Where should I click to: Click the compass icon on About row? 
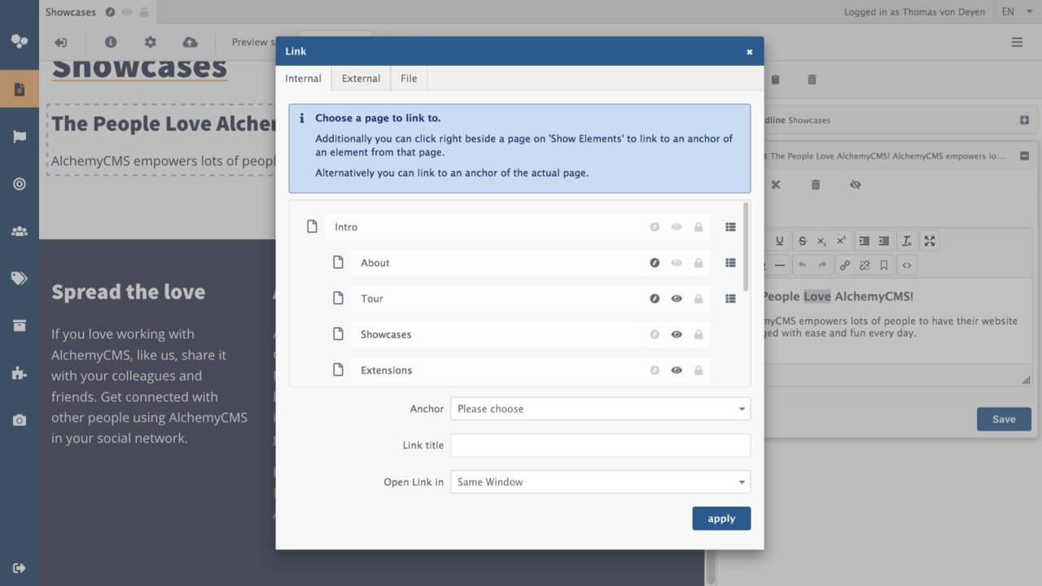(x=655, y=263)
